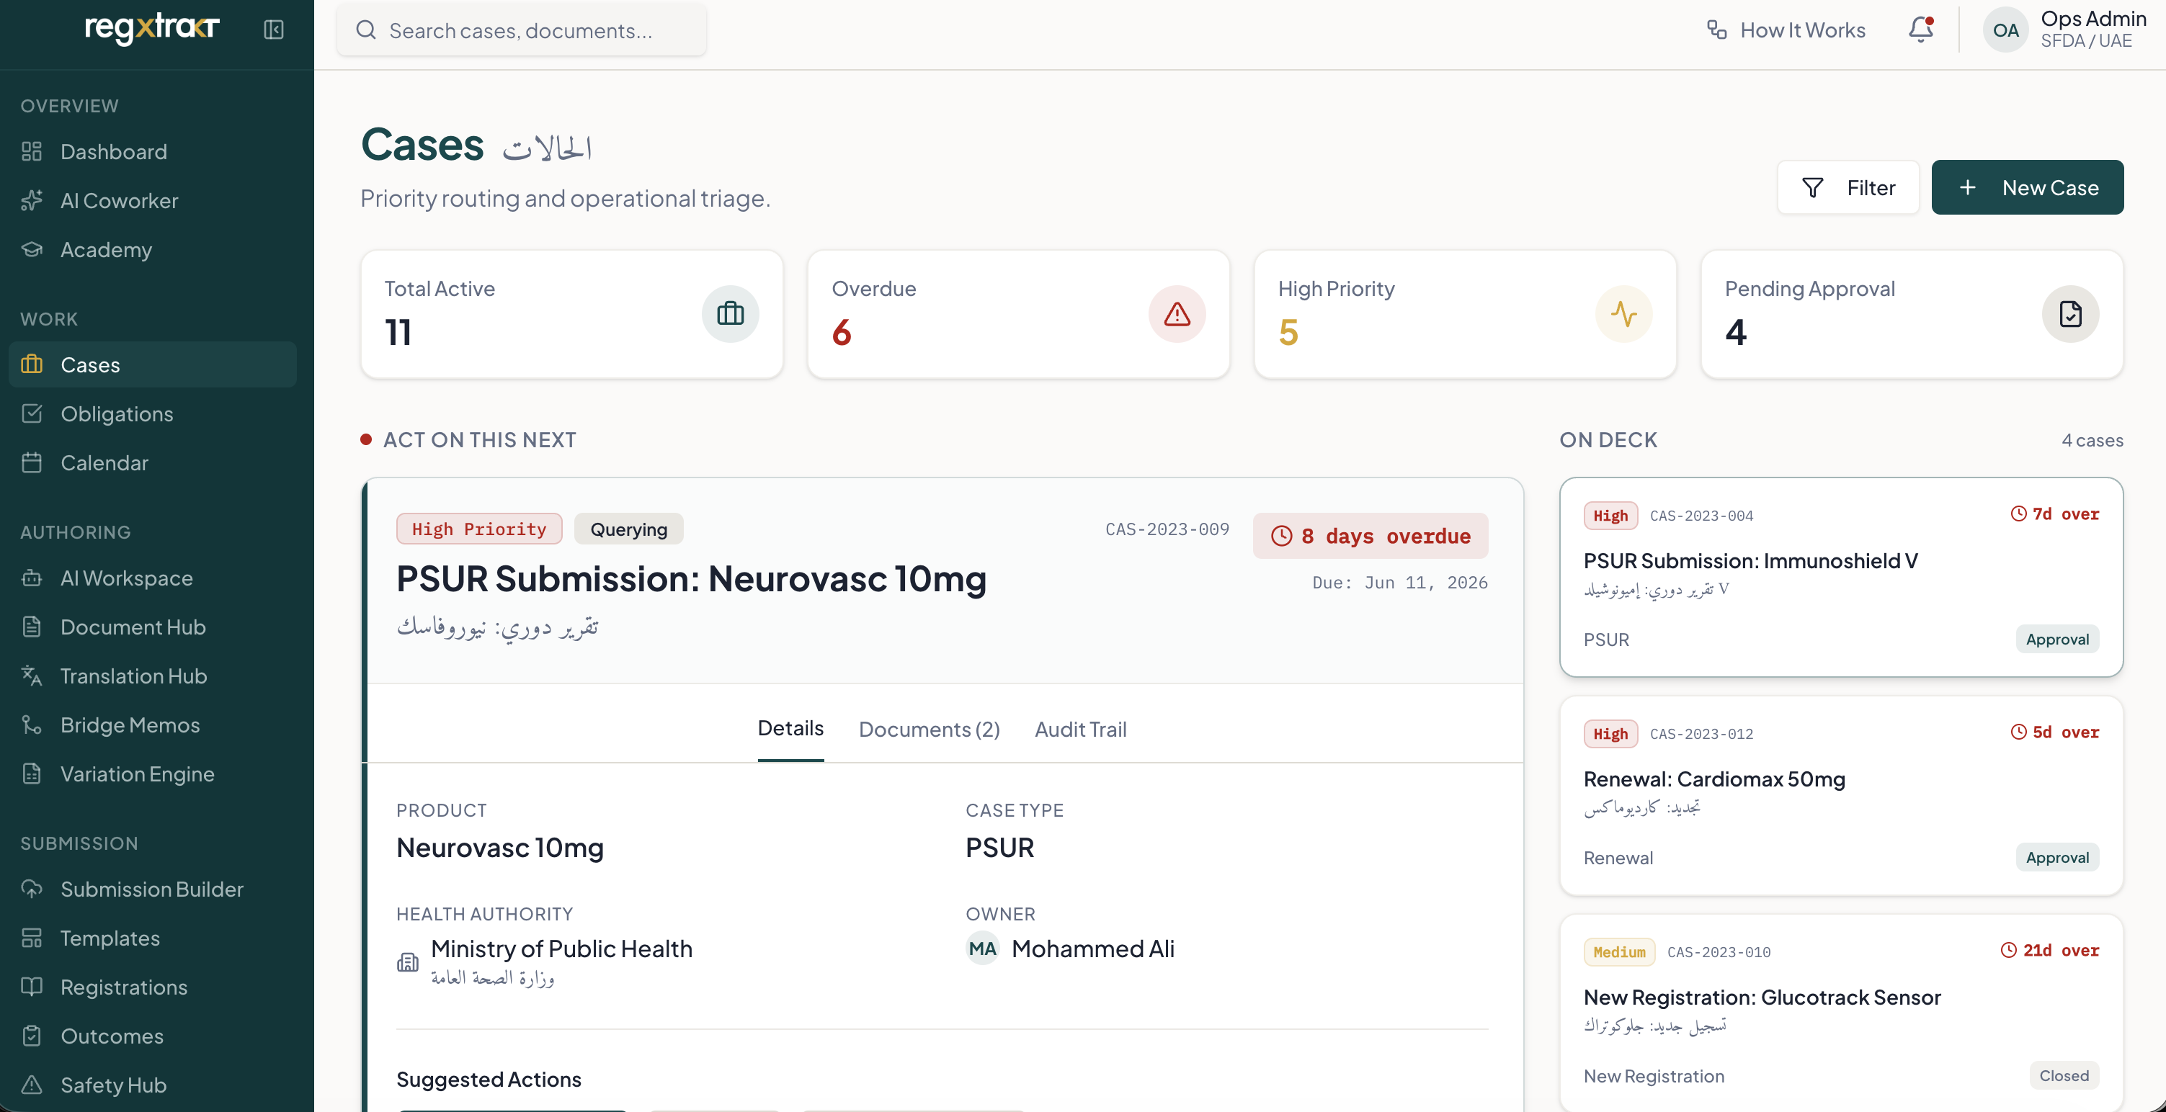Click the 7d over indicator
2166x1112 pixels.
click(2054, 514)
